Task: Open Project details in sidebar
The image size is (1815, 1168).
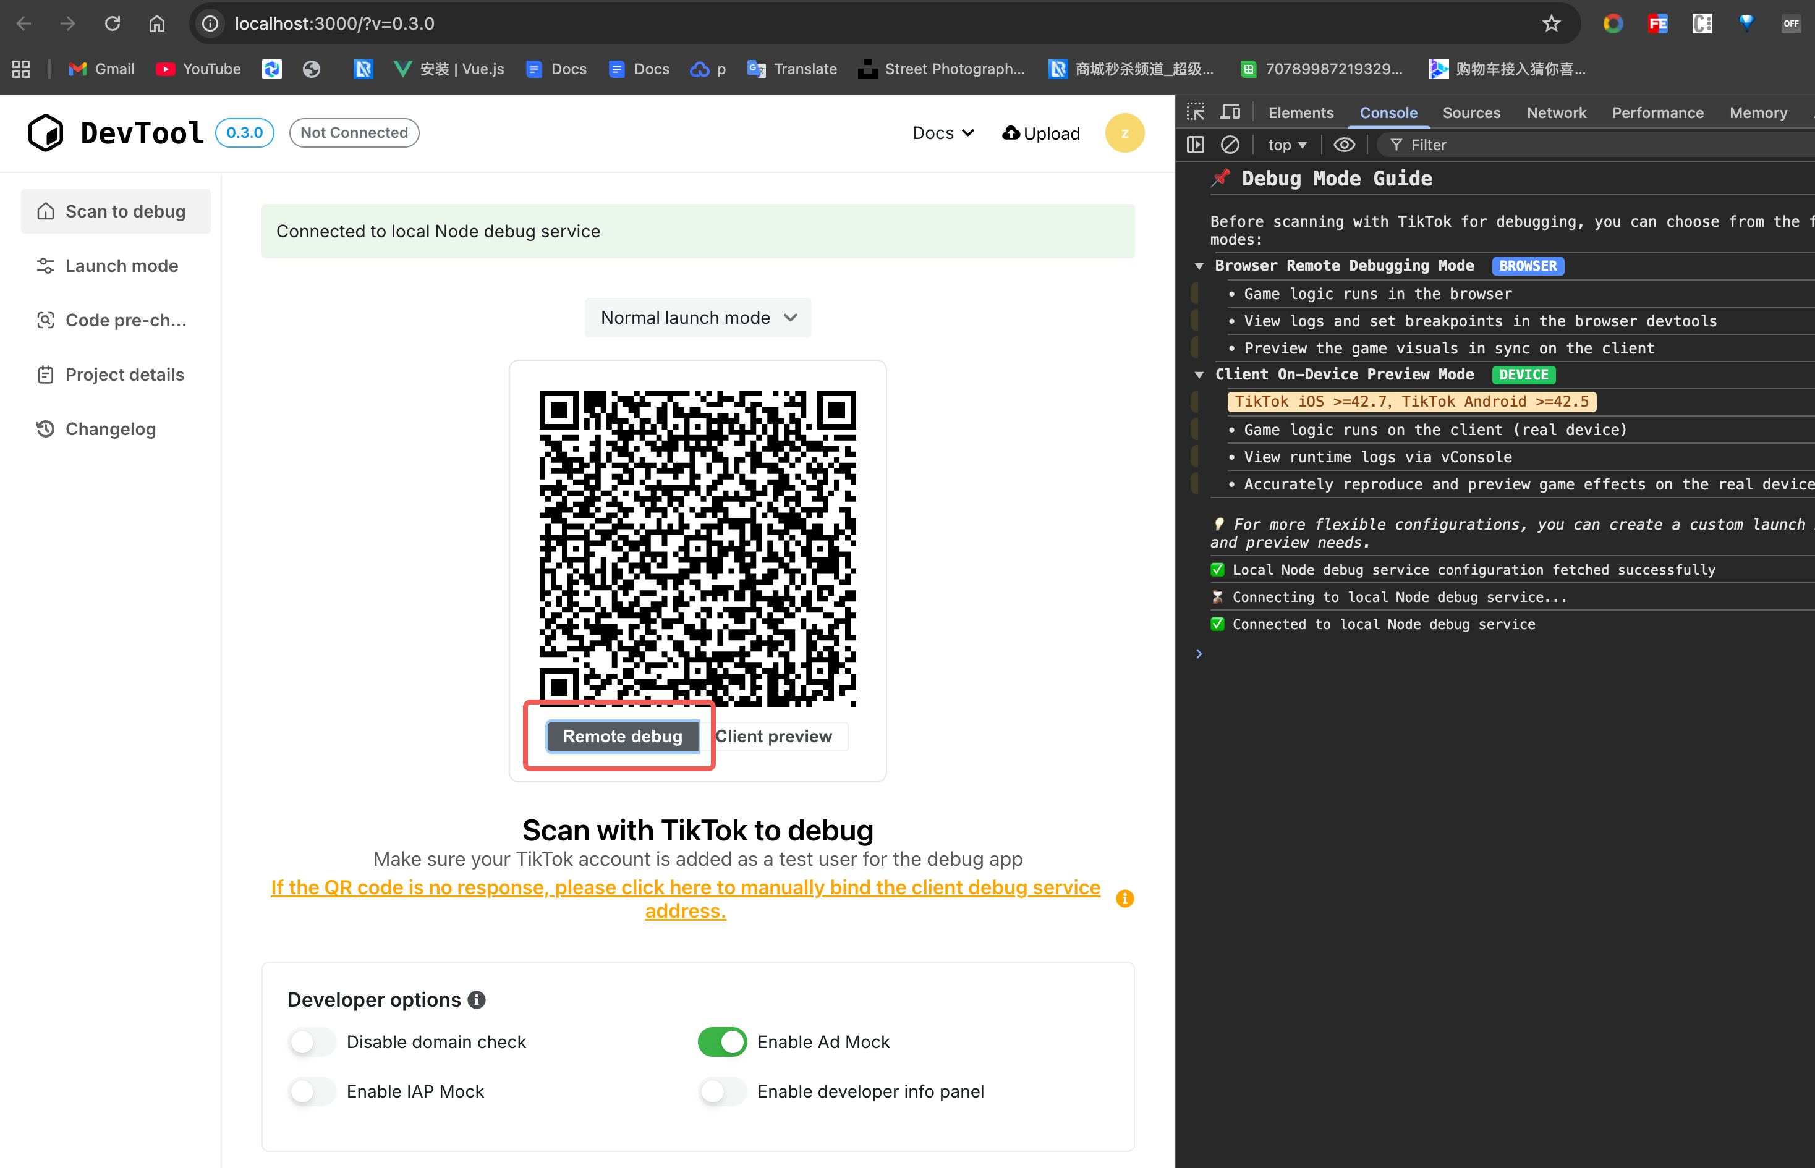Action: click(x=116, y=375)
